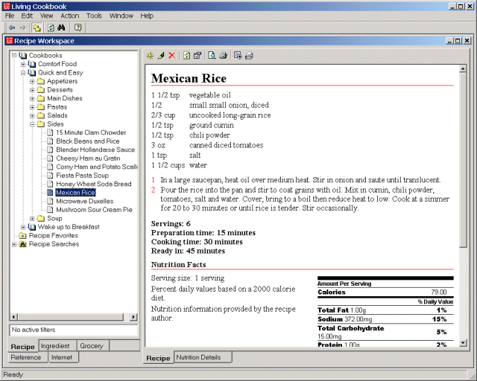Collapse the Sides folder
This screenshot has height=381, width=477.
(32, 124)
